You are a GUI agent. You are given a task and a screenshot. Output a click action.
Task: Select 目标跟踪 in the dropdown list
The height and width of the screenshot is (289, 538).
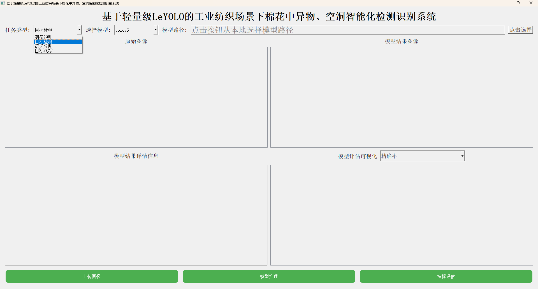click(58, 51)
